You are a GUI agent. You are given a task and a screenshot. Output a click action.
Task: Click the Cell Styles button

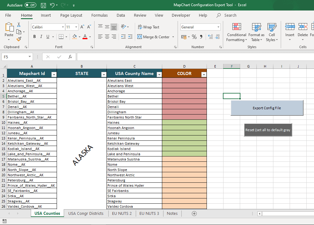[x=272, y=32]
